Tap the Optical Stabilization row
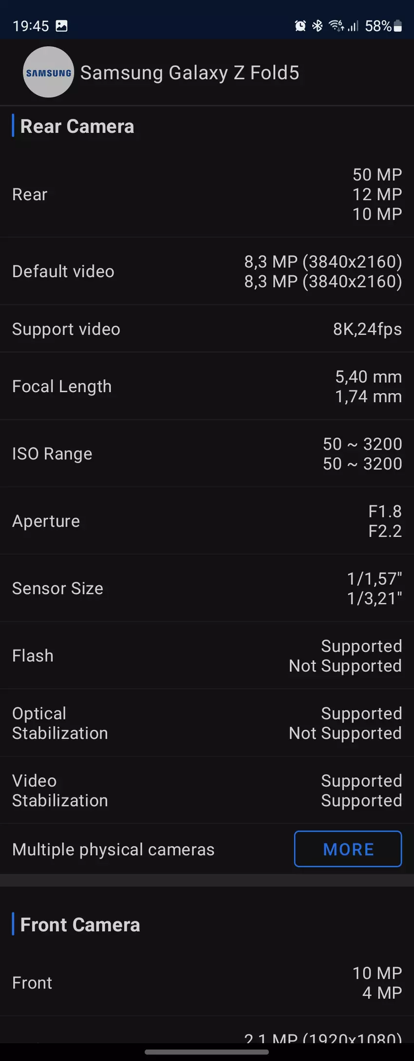The image size is (414, 1061). 207,723
